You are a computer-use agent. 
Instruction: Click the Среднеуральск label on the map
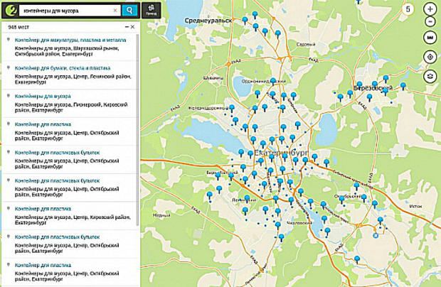click(x=208, y=21)
